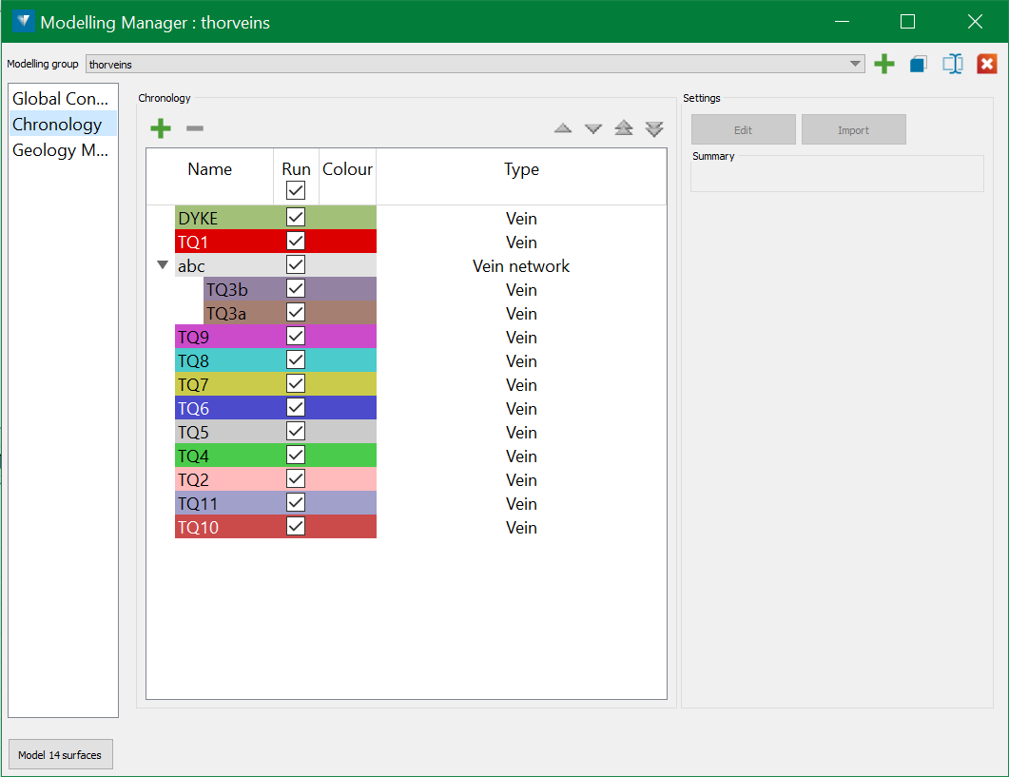Uncheck the Run checkbox for DYKE

[296, 217]
